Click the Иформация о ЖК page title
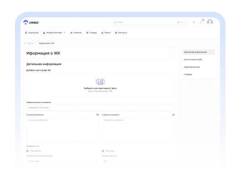 point(43,53)
